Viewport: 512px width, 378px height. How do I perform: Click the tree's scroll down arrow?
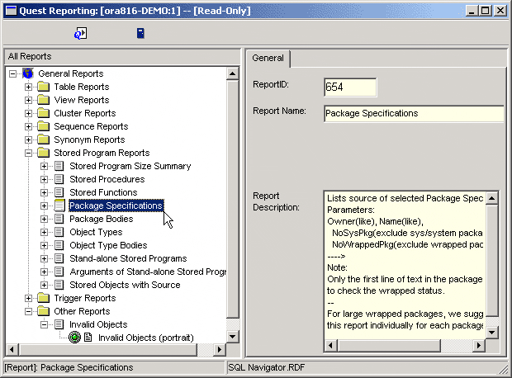tap(233, 337)
